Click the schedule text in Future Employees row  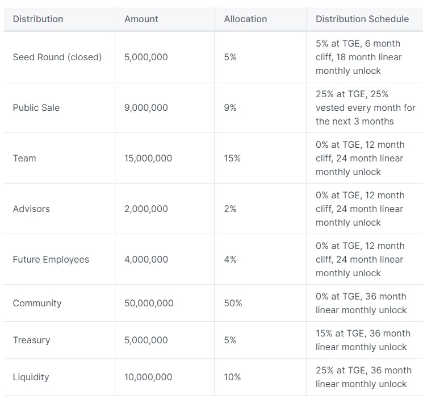[x=360, y=259]
